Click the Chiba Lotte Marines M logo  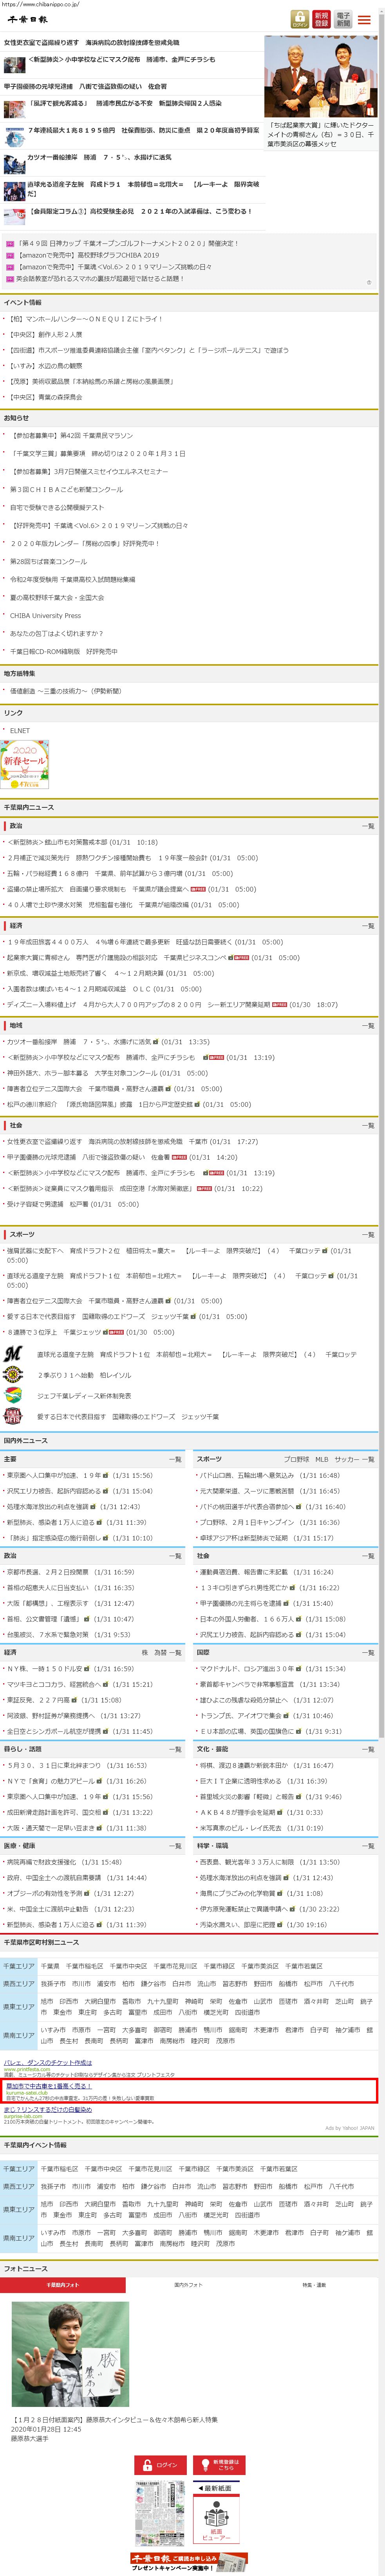pos(13,1354)
